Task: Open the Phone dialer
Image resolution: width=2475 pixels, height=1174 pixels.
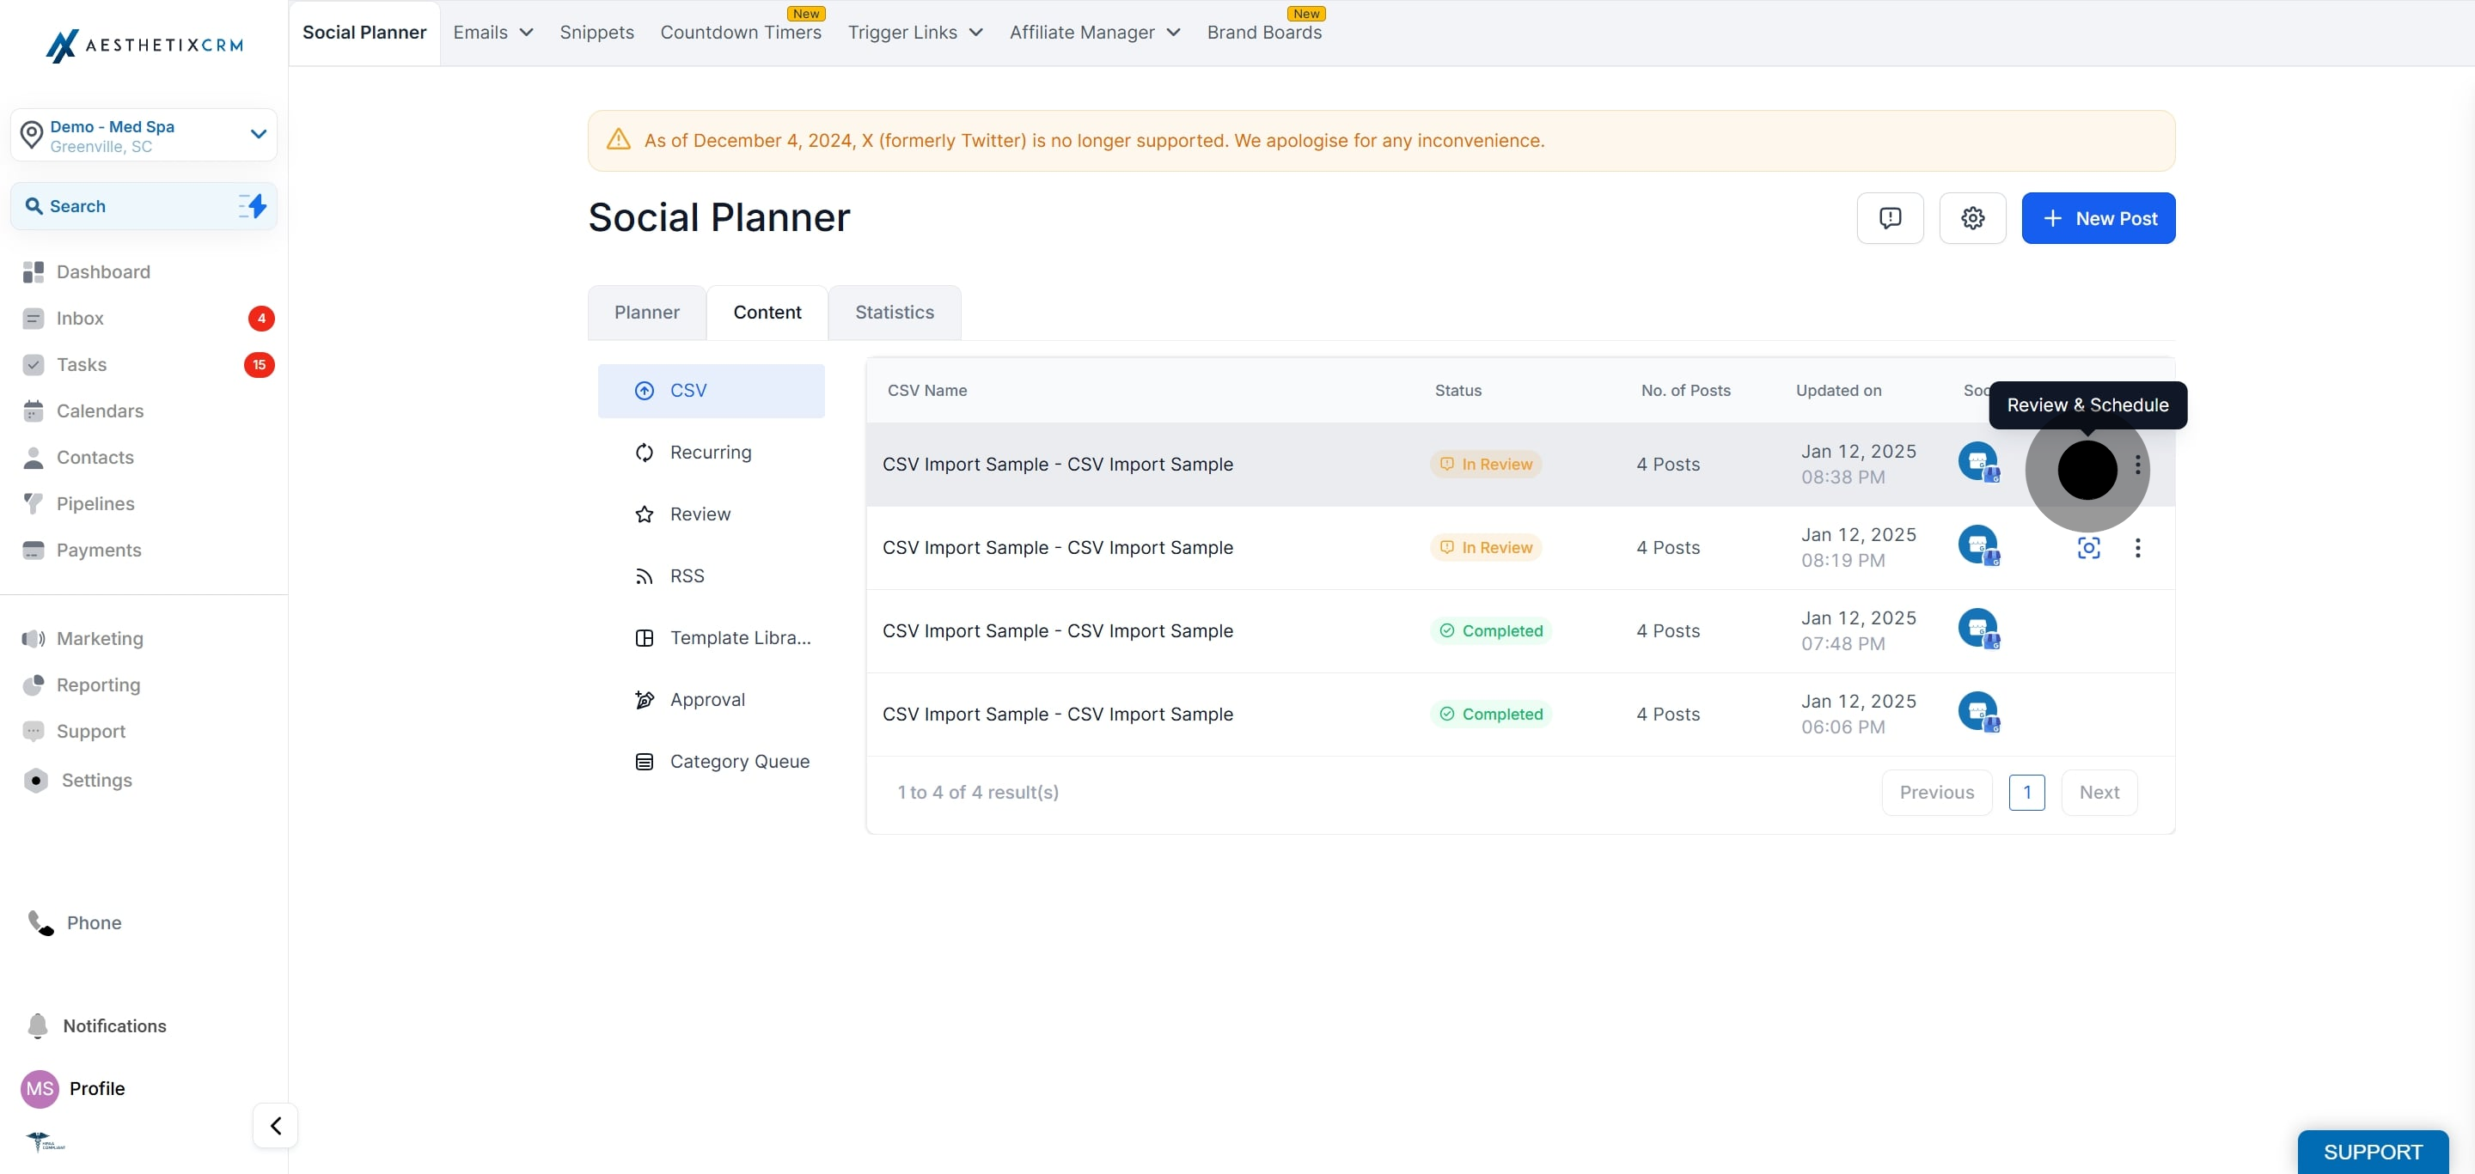Action: 75,922
